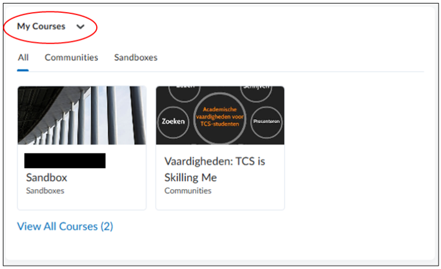Click the blue underline beneath All tab
441x269 pixels.
coord(23,71)
